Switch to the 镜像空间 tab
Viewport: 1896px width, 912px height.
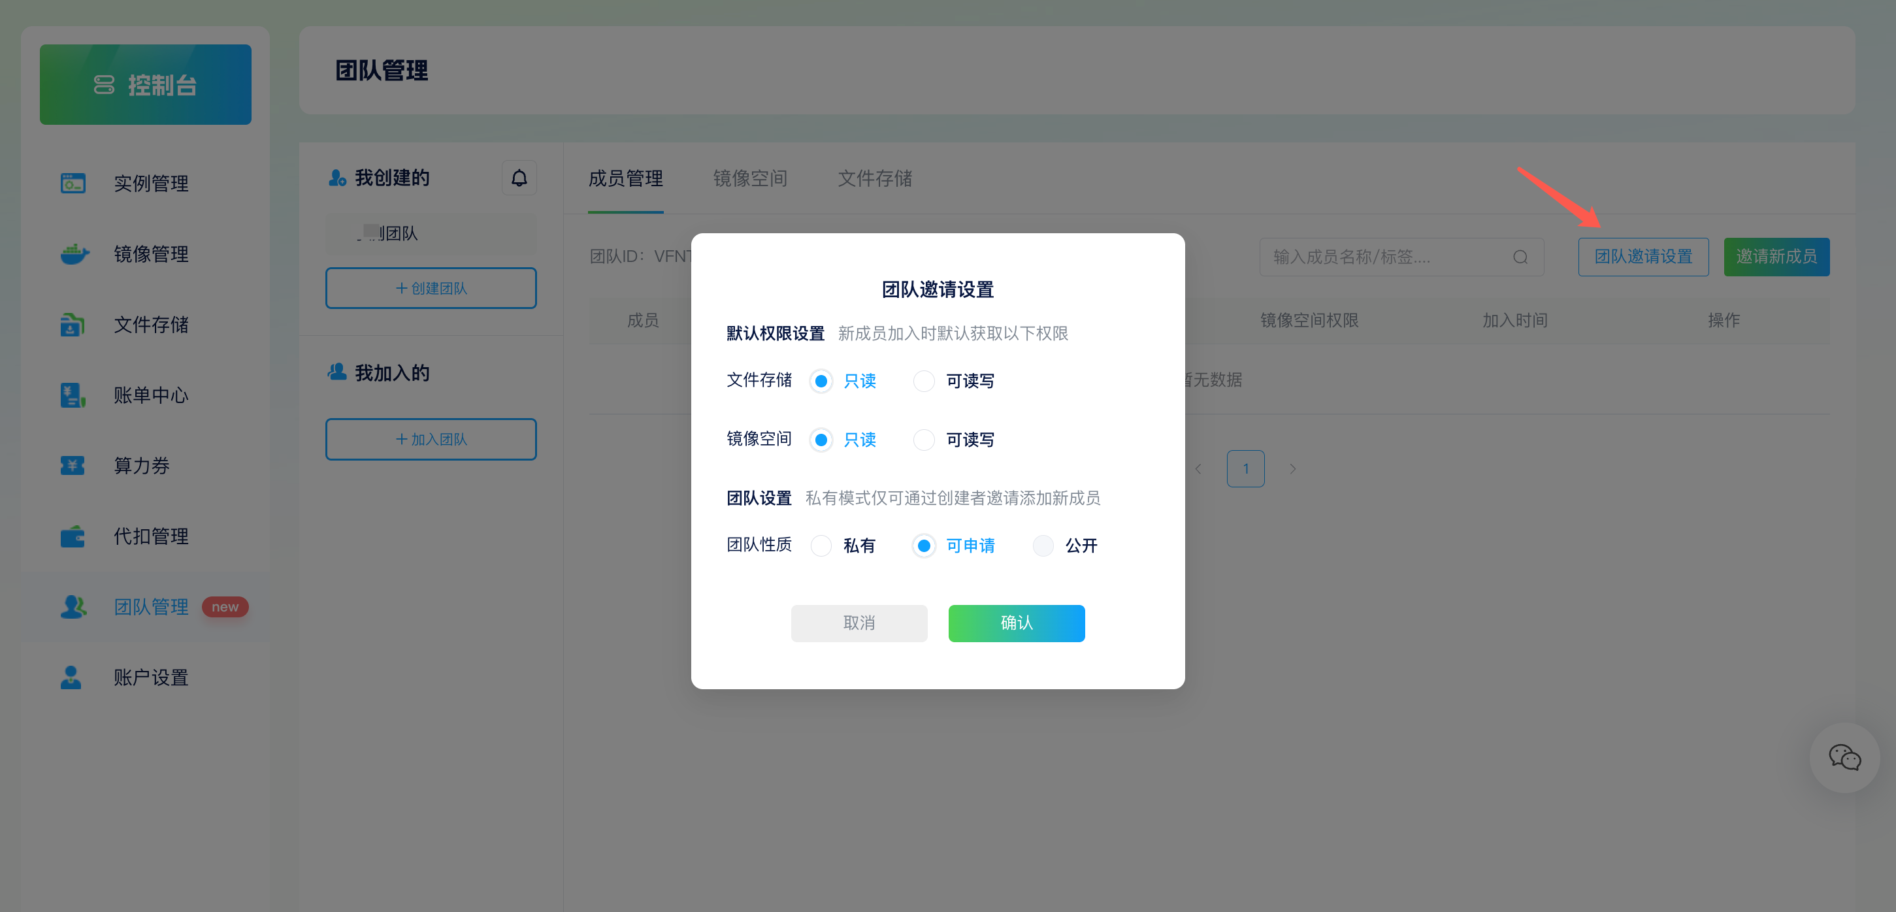pyautogui.click(x=749, y=178)
